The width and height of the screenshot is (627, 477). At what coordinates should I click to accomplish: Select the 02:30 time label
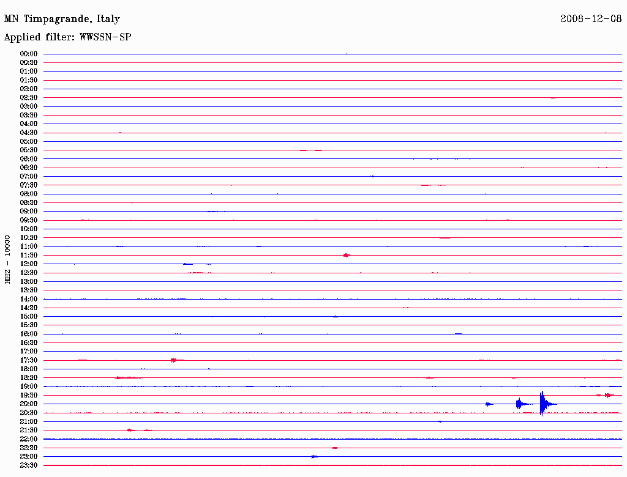coord(29,98)
